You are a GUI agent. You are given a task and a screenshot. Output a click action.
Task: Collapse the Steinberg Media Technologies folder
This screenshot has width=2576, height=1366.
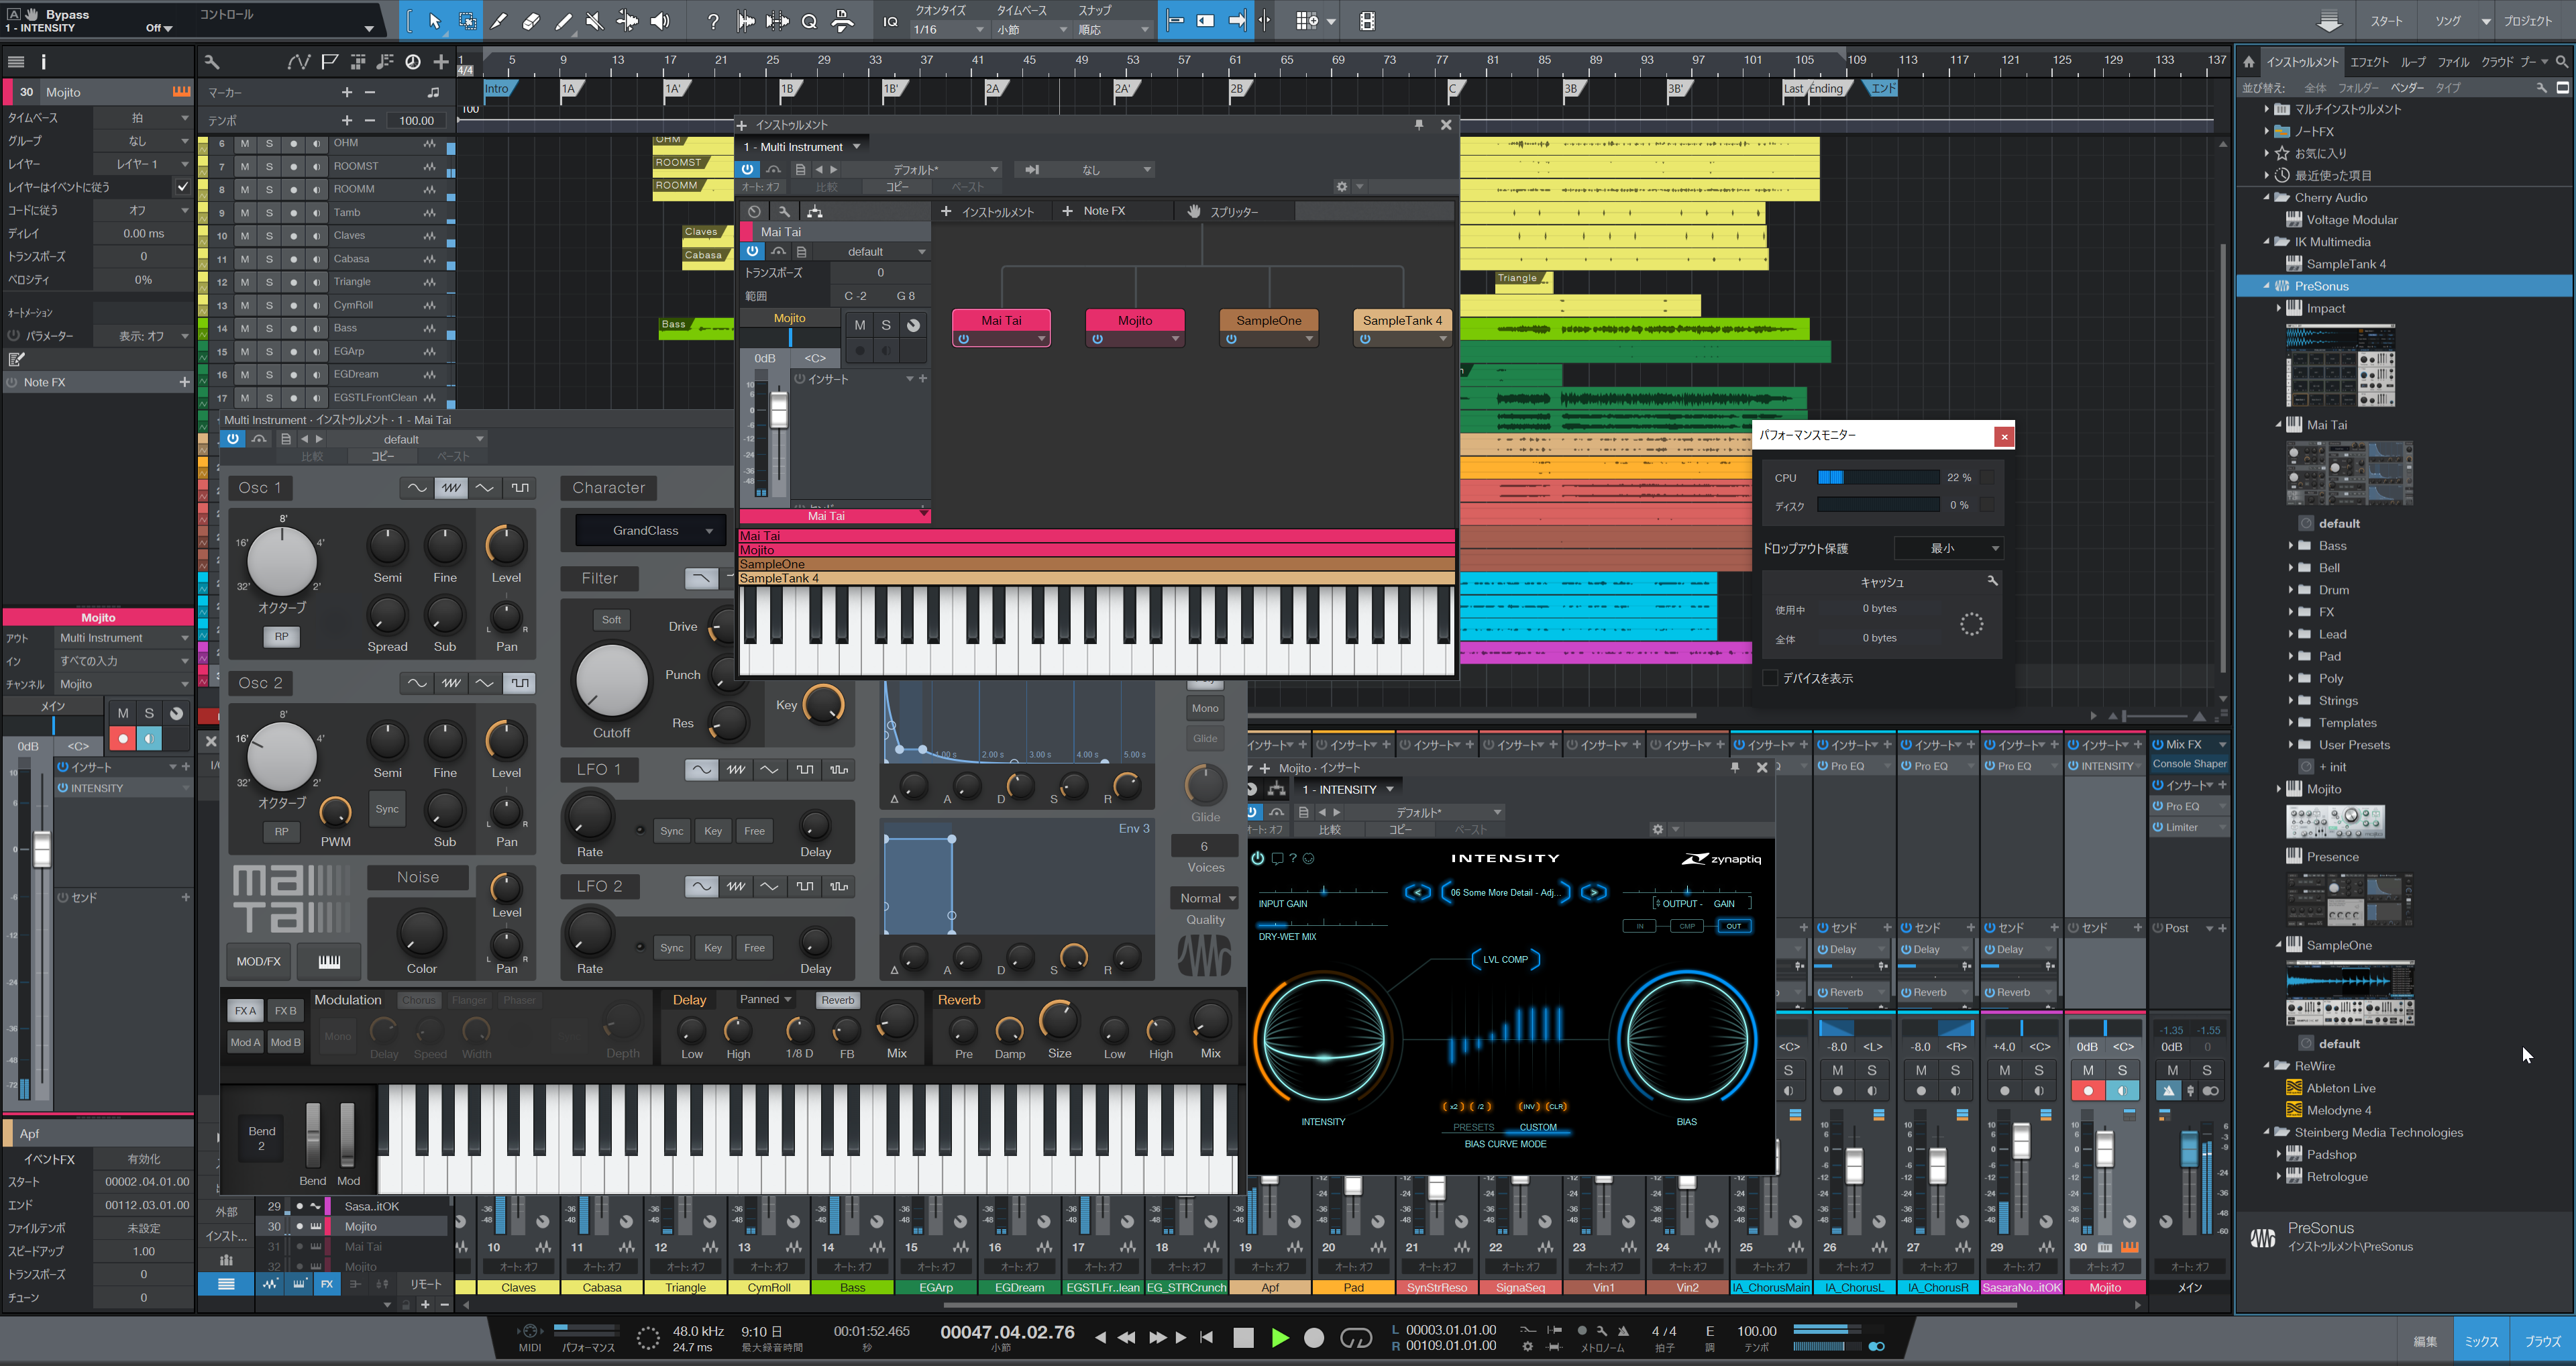click(2267, 1132)
